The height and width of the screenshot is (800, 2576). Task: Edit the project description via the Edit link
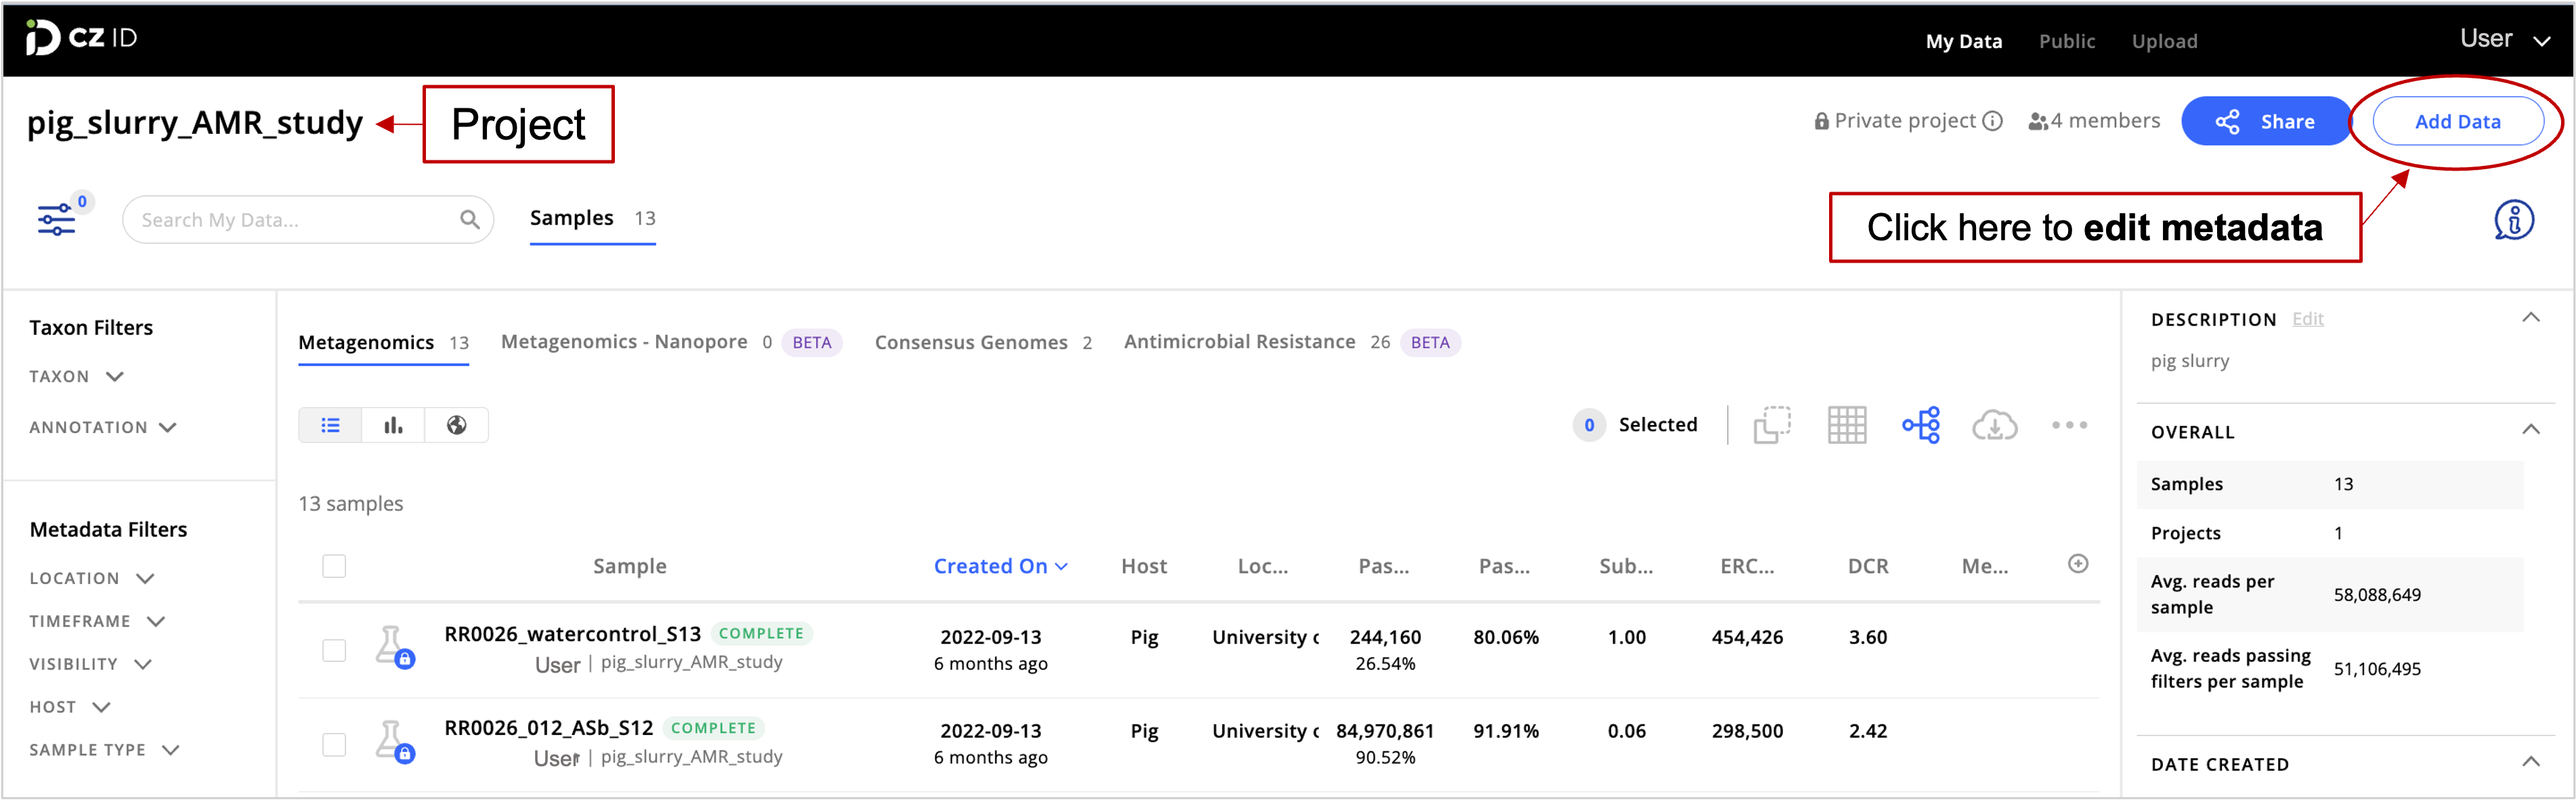tap(2308, 318)
